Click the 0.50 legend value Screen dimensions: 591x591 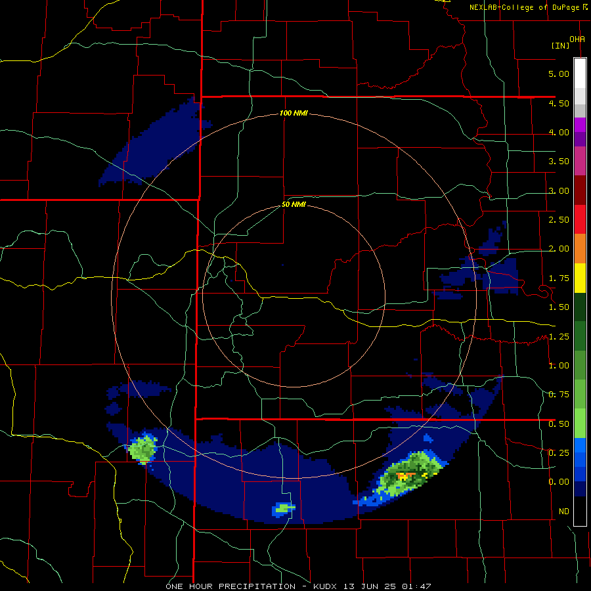click(559, 424)
